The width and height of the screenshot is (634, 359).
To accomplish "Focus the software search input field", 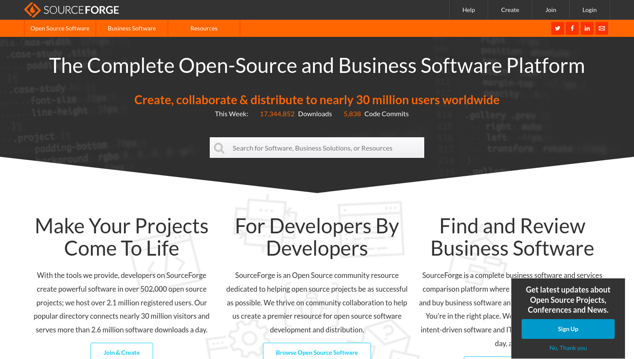I will [317, 148].
